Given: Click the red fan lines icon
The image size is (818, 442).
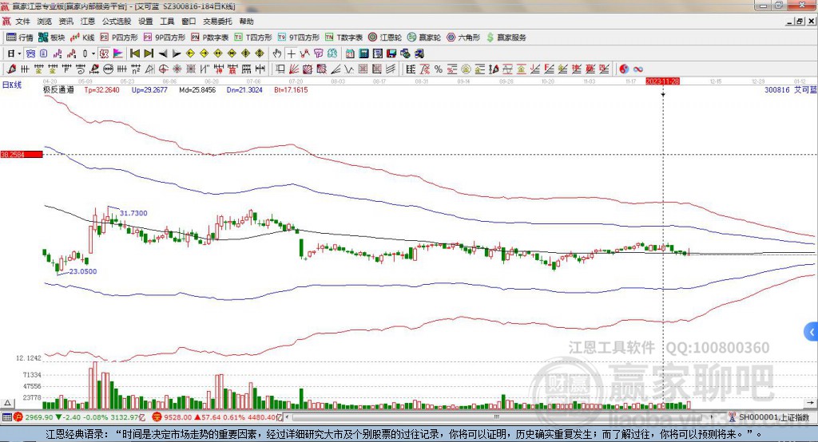Looking at the screenshot, I should pyautogui.click(x=294, y=69).
